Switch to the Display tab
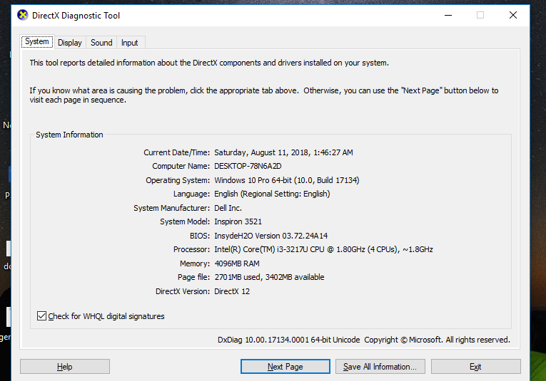This screenshot has width=546, height=381. (70, 43)
